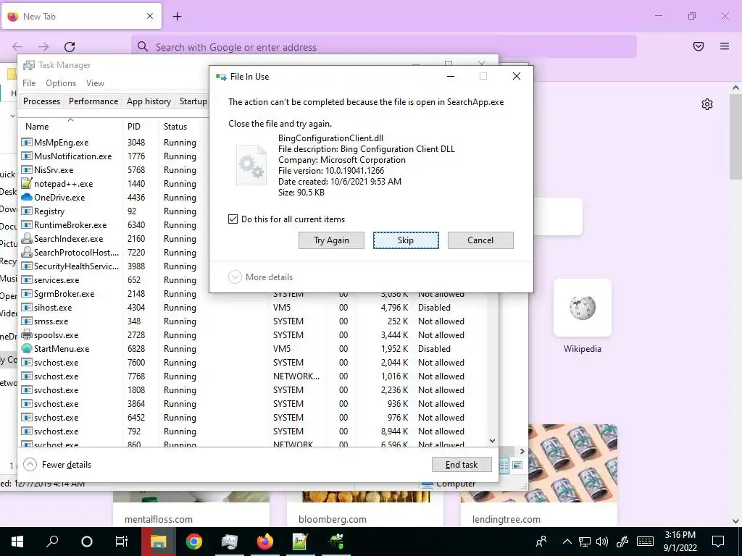Sort by the Status column header
Viewport: 742px width, 556px height.
click(x=185, y=126)
